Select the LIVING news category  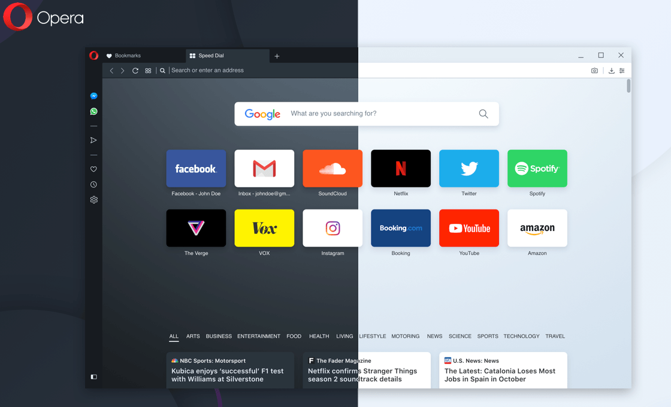(344, 336)
